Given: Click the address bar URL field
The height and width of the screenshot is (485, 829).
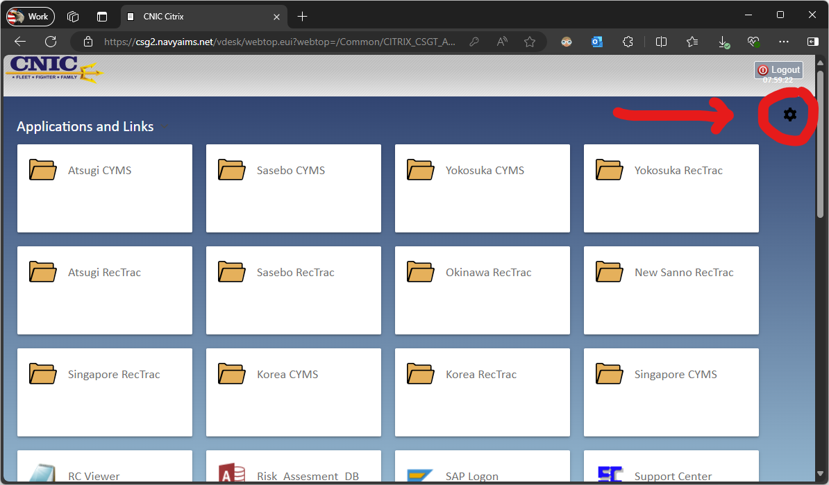Looking at the screenshot, I should [x=278, y=42].
